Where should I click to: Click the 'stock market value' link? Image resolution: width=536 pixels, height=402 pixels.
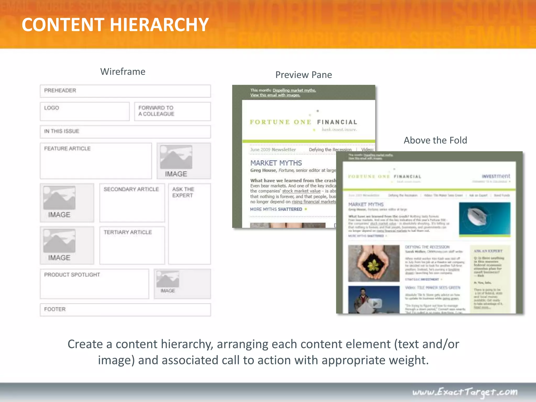[x=301, y=191]
